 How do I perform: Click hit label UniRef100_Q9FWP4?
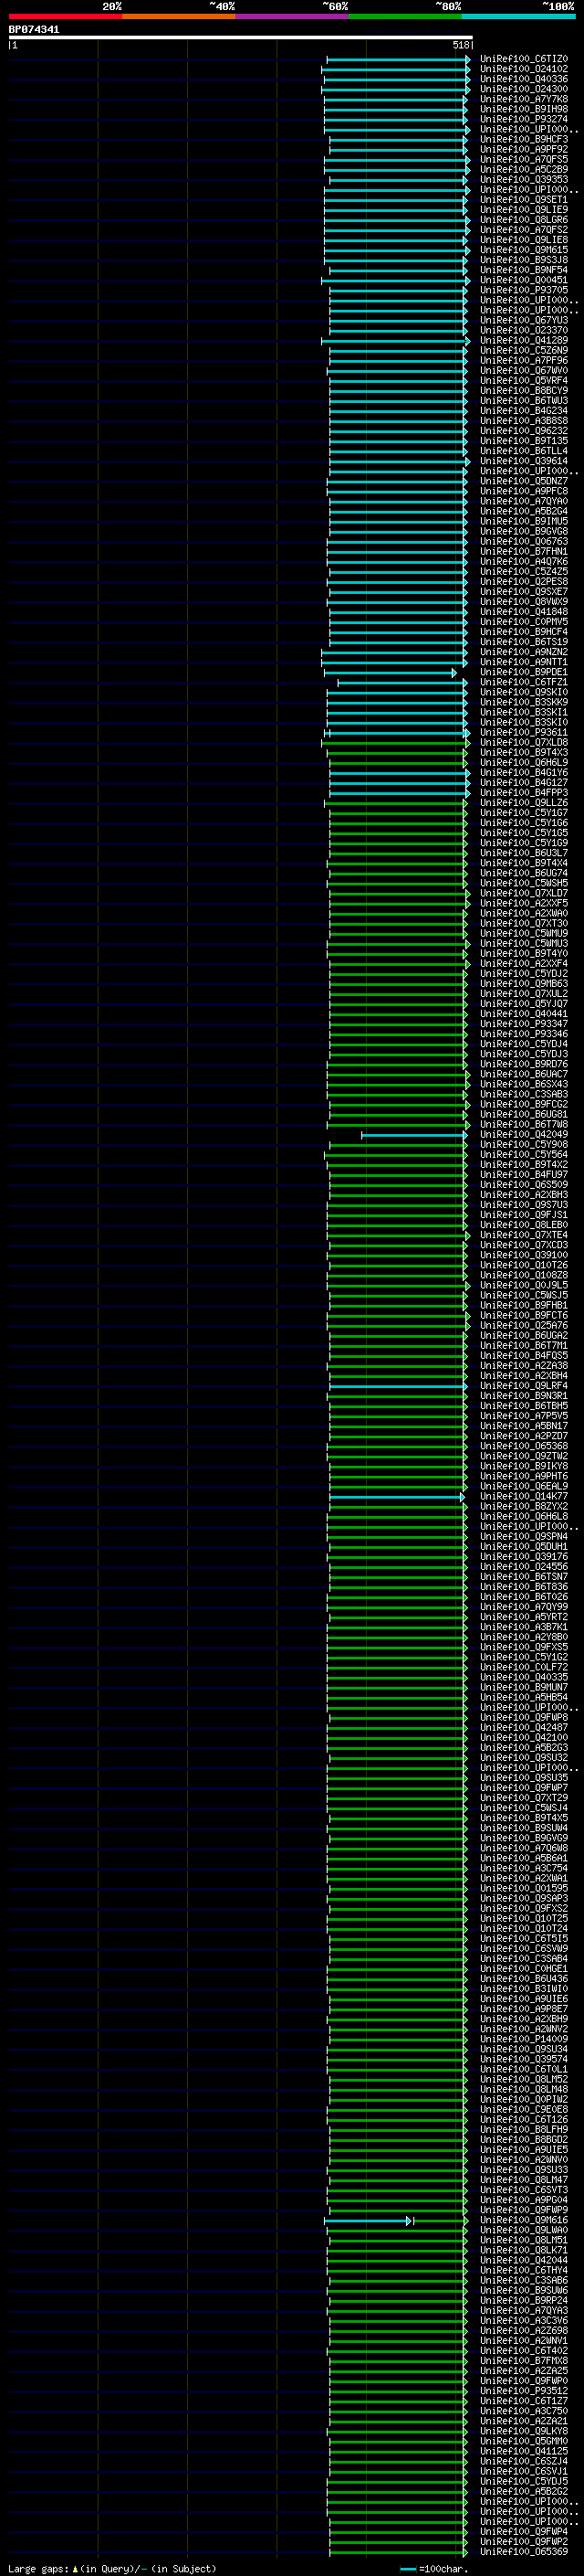coord(523,2532)
